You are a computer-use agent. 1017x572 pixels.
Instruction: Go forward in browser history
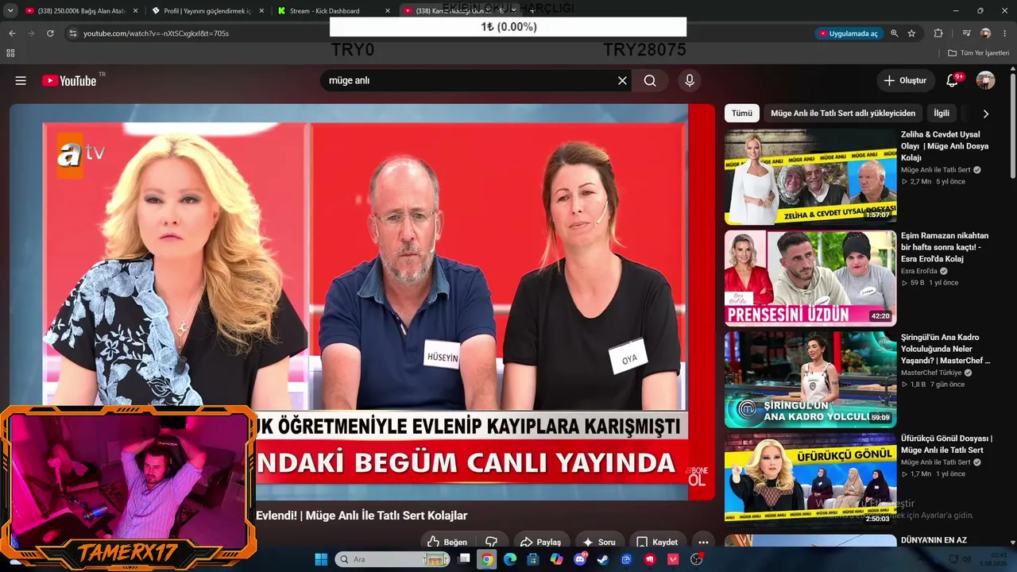point(31,33)
